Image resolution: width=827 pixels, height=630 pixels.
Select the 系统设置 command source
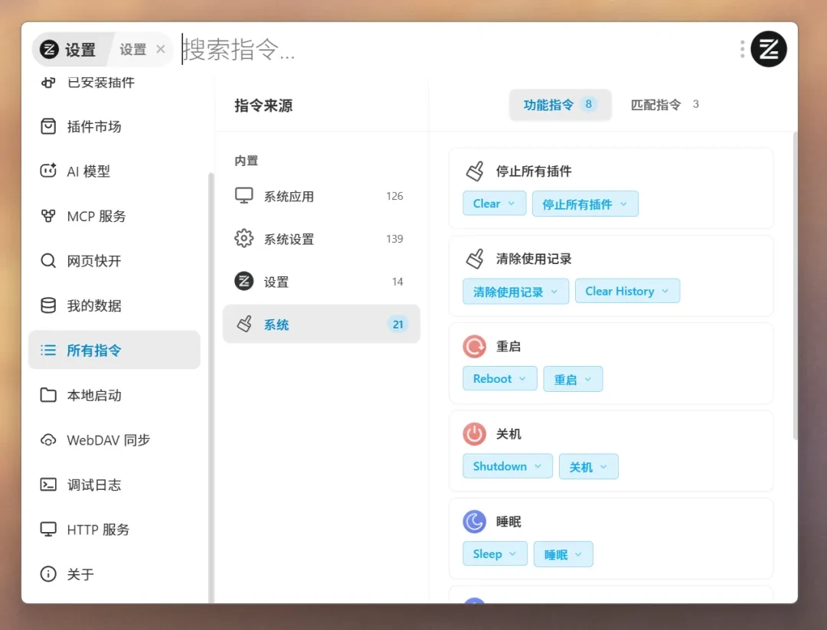point(321,239)
